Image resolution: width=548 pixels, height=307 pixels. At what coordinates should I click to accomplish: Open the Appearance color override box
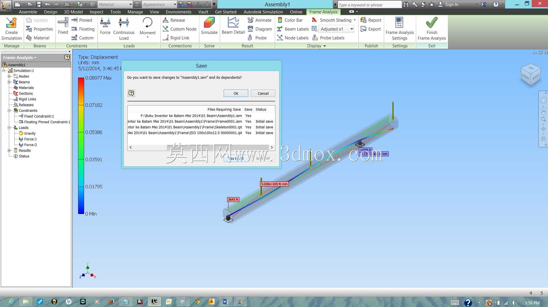[159, 4]
